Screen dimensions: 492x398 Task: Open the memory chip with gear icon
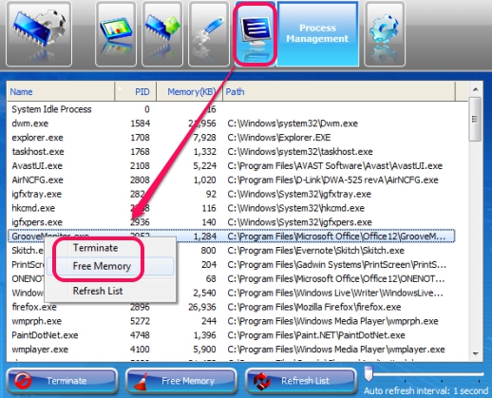click(x=39, y=33)
